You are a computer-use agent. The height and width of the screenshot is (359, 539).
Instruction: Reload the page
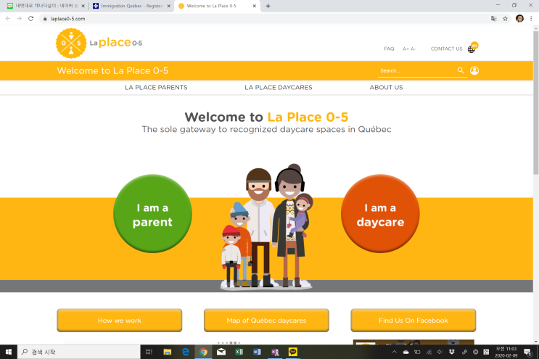coord(31,19)
